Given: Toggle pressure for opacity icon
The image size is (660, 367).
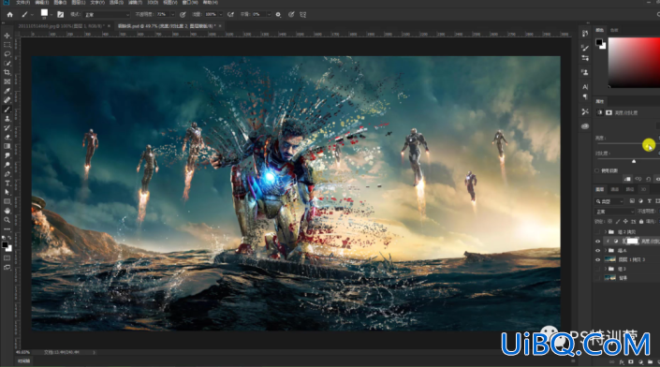Looking at the screenshot, I should [x=183, y=14].
